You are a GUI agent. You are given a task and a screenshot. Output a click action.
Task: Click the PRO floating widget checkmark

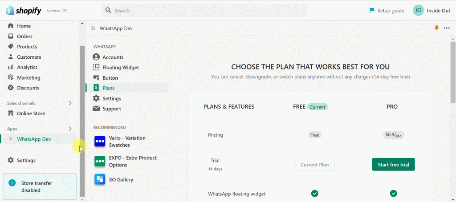[393, 194]
